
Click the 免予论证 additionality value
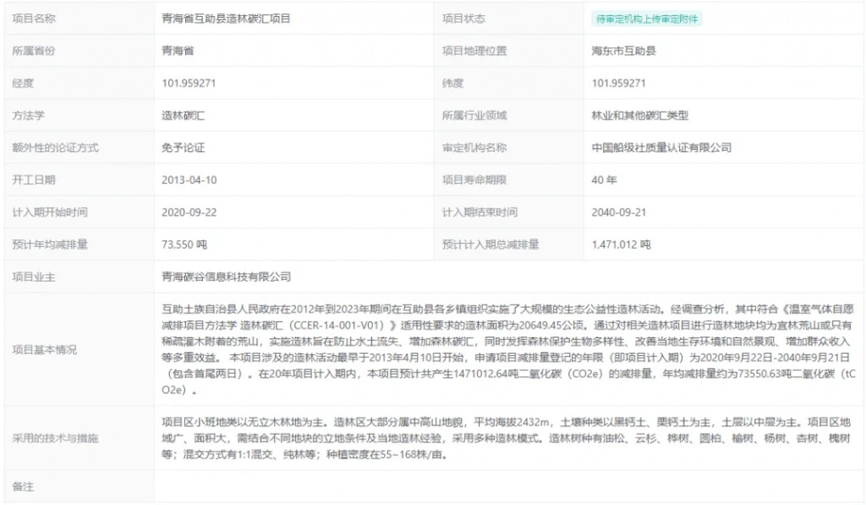(184, 148)
